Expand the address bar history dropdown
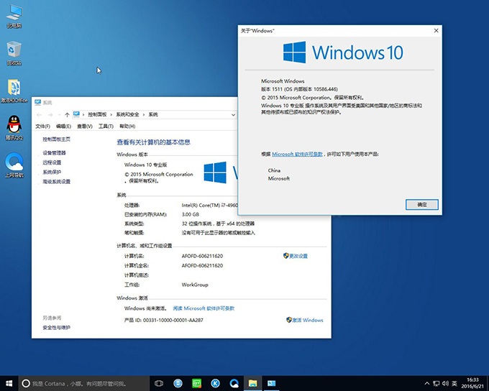The image size is (489, 391). 233,114
